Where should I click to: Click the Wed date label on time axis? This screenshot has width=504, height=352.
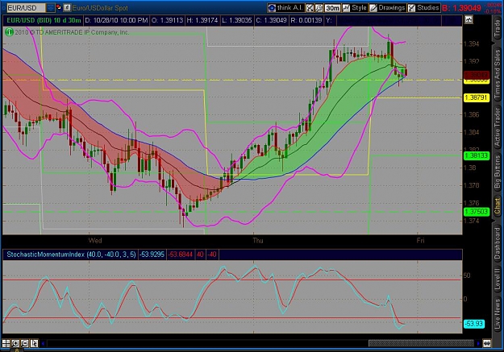pyautogui.click(x=95, y=241)
